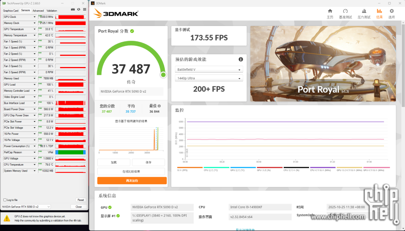
Task: Open the 1440p Ultra resolution dropdown
Action: click(209, 78)
